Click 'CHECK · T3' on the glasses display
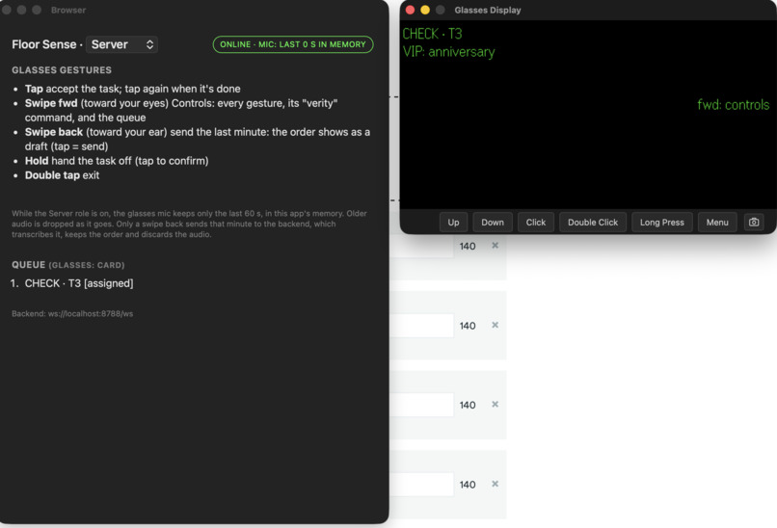Screen dimensions: 777x528 point(432,34)
